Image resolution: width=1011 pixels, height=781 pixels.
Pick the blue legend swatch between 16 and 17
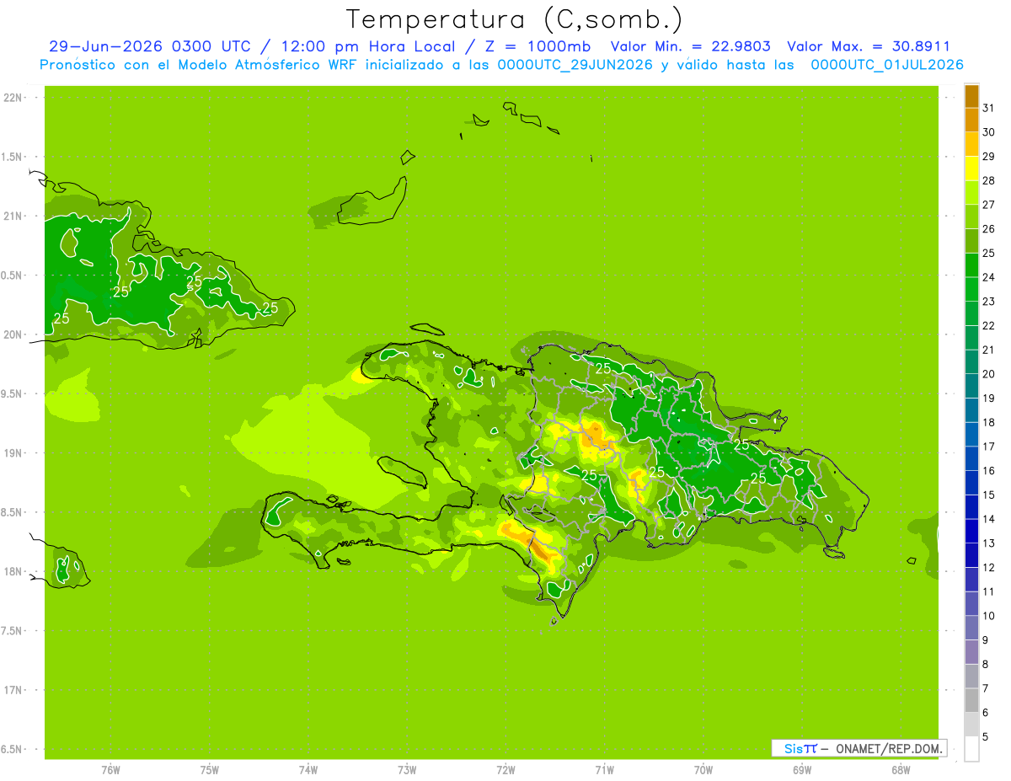pyautogui.click(x=971, y=458)
